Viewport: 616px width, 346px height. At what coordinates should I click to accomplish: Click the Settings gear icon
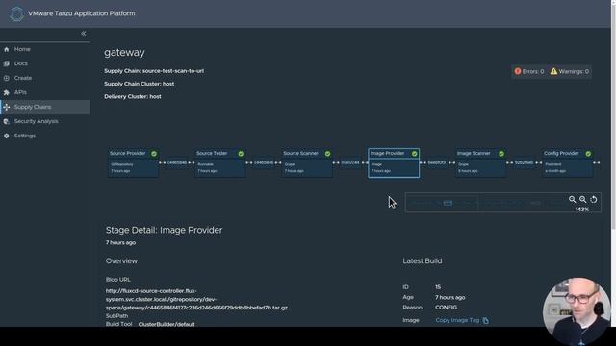[7, 136]
